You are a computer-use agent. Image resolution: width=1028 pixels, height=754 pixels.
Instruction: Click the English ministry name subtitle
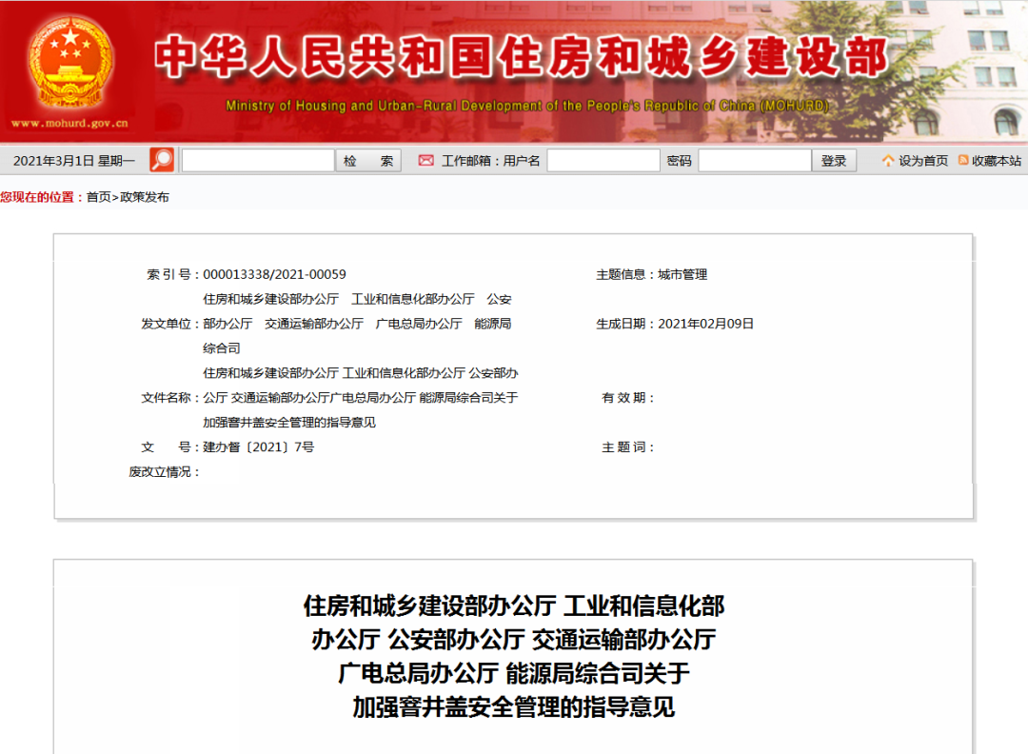(x=527, y=106)
